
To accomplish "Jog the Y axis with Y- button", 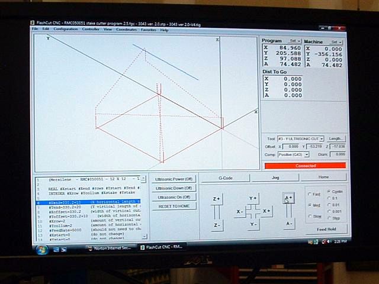I will (x=253, y=224).
